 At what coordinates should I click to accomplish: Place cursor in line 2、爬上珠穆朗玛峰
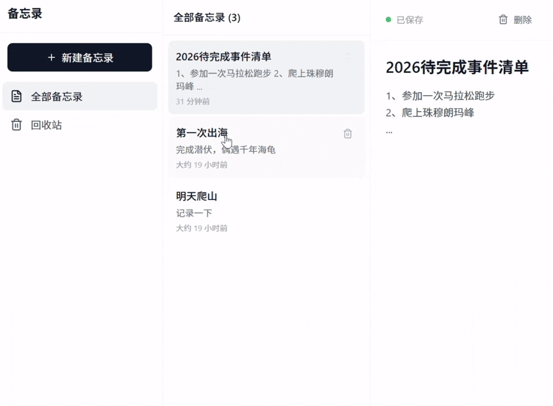click(429, 113)
